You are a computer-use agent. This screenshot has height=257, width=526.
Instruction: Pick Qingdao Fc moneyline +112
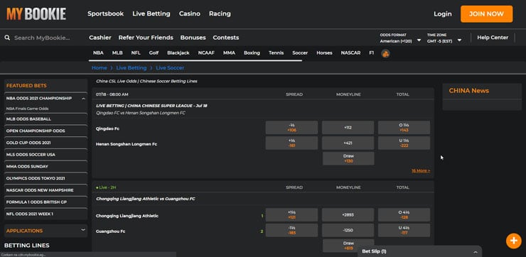coord(348,128)
